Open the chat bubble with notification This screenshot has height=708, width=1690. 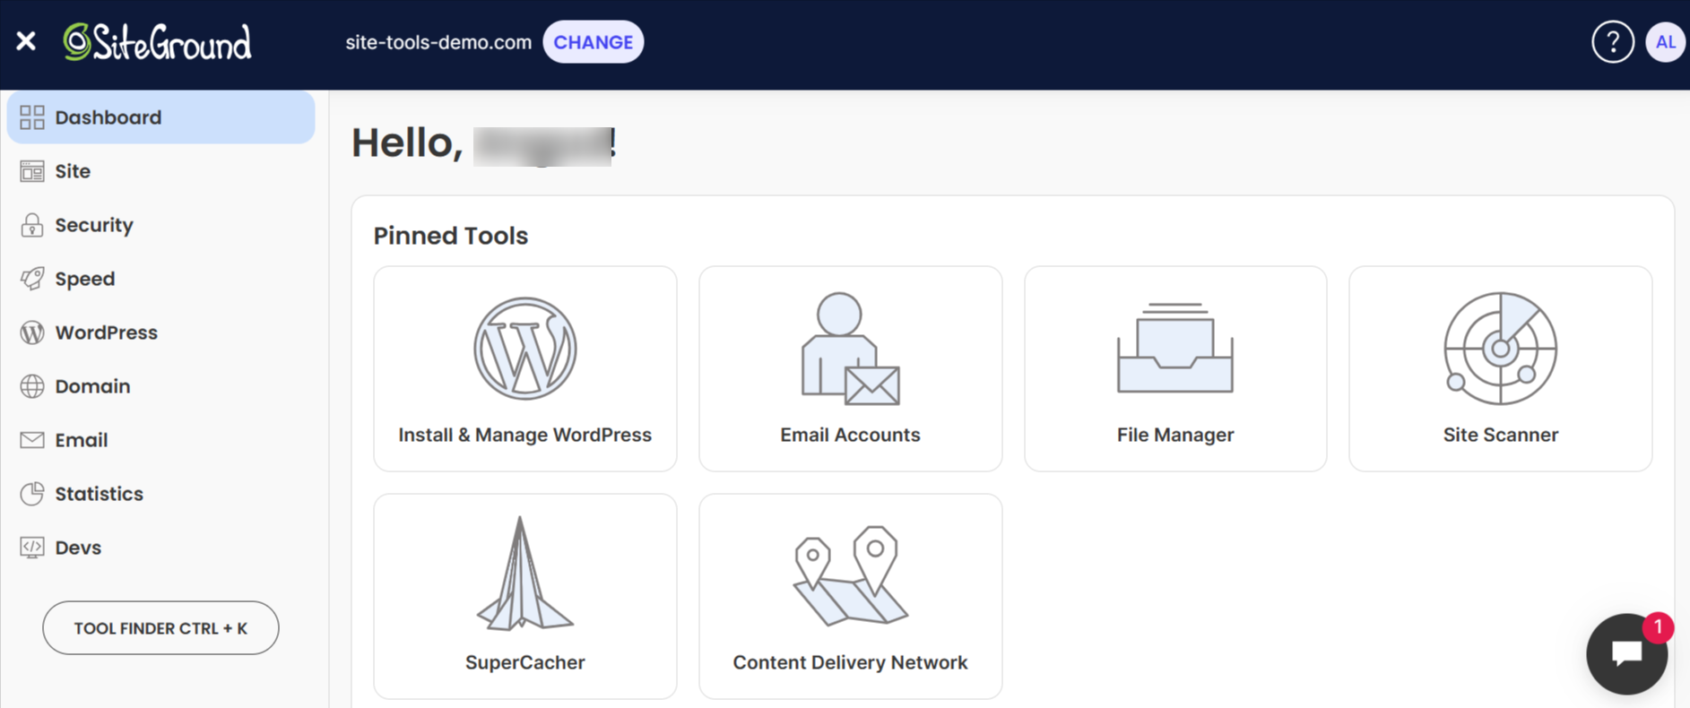[1626, 653]
